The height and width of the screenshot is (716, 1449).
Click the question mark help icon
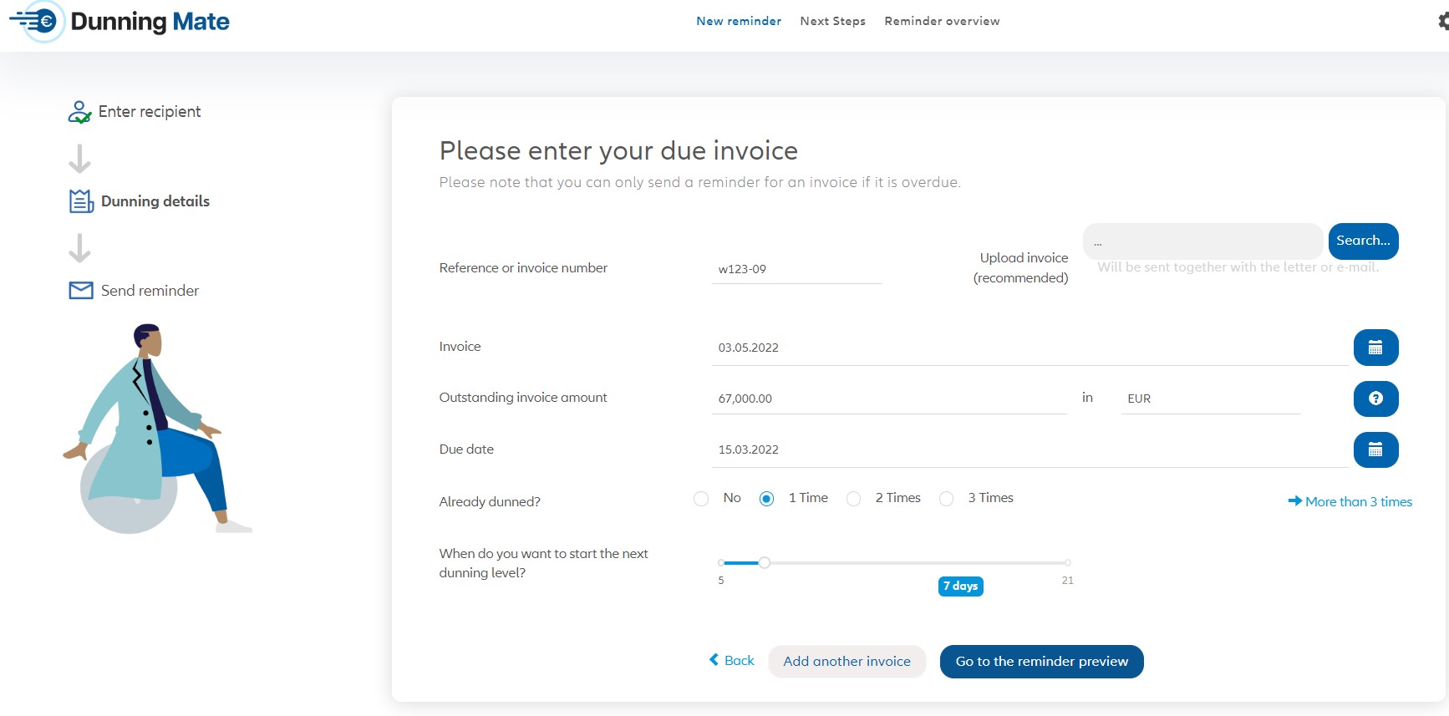pyautogui.click(x=1375, y=399)
